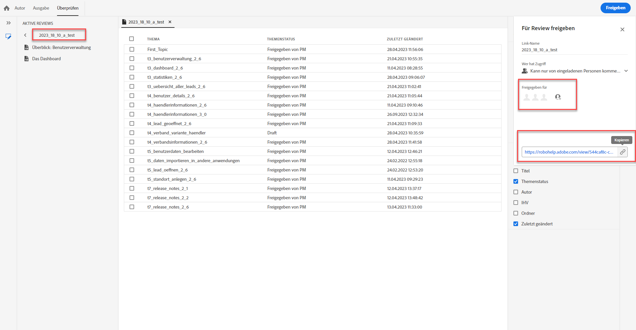Viewport: 636px width, 330px height.
Task: Toggle the select-all checkbox in the table header
Action: point(132,39)
